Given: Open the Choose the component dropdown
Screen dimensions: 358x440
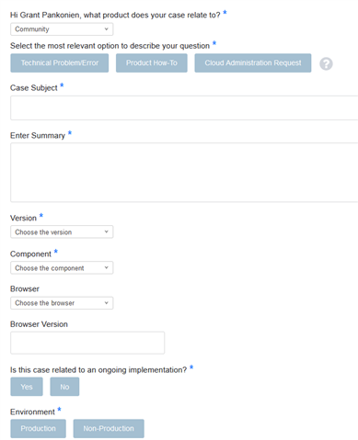Looking at the screenshot, I should [62, 267].
